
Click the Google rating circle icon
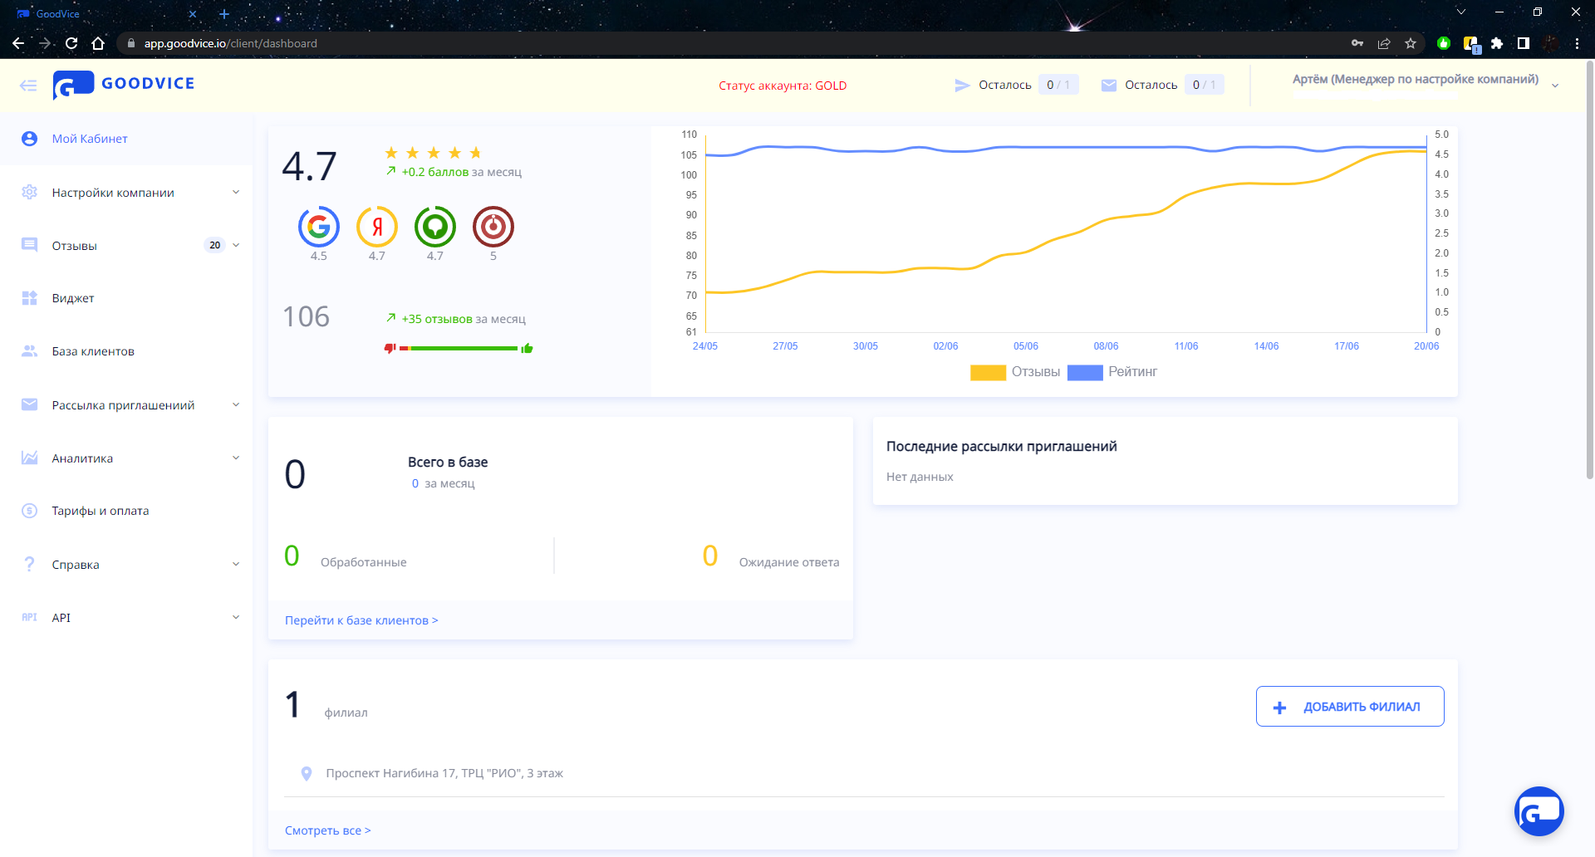pos(319,227)
